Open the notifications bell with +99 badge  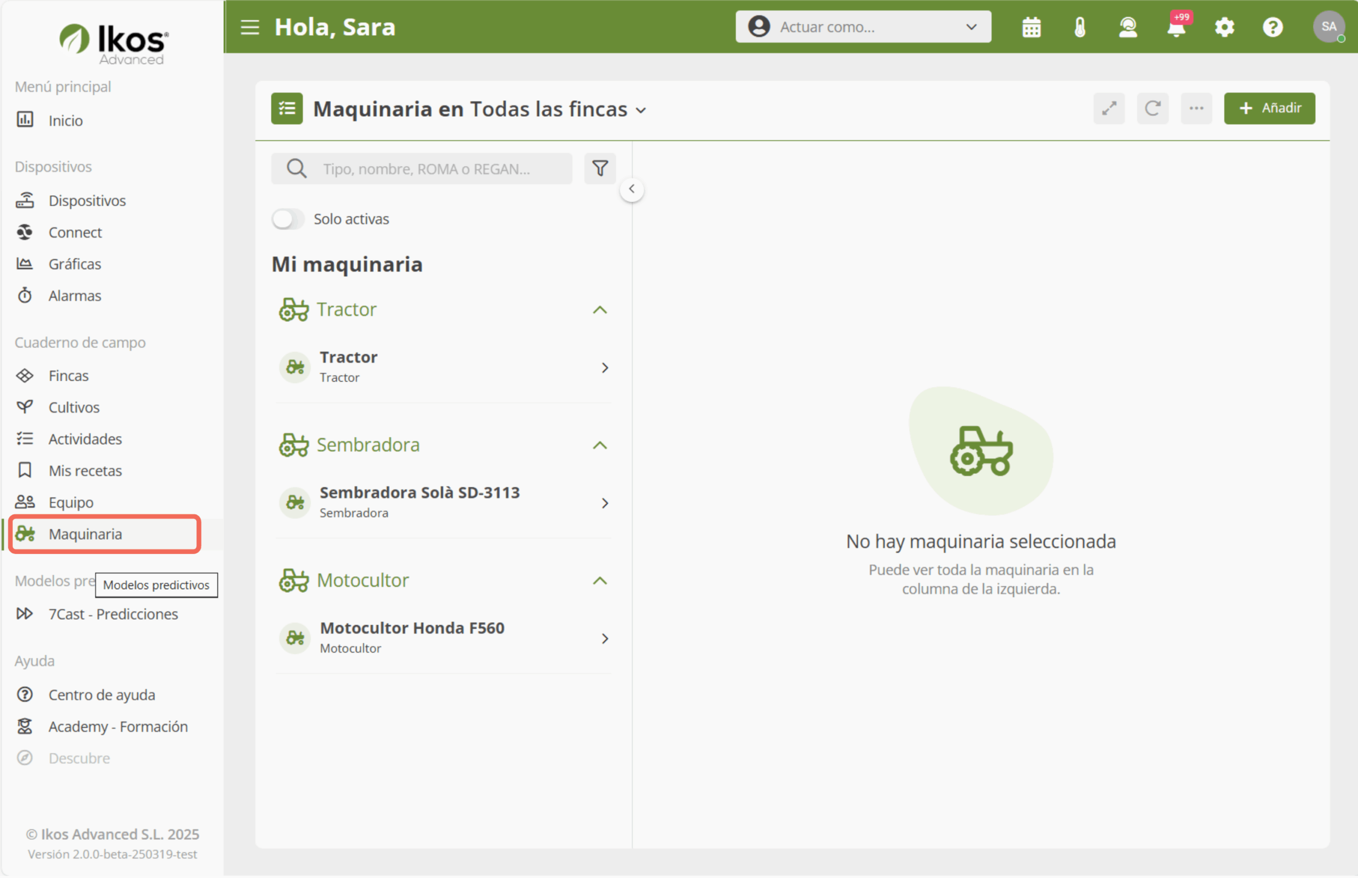pos(1176,27)
